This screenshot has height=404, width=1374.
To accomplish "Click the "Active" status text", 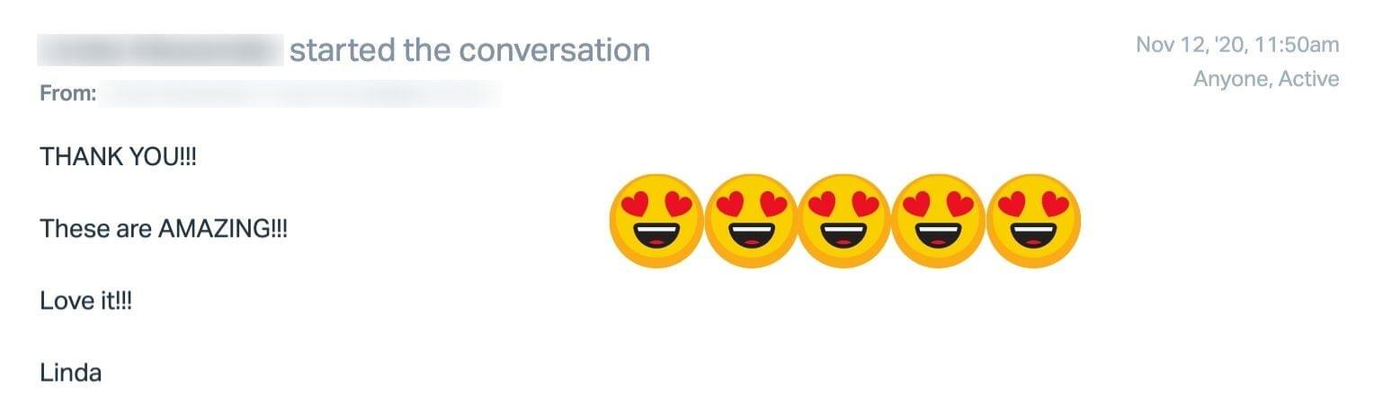I will (1308, 79).
